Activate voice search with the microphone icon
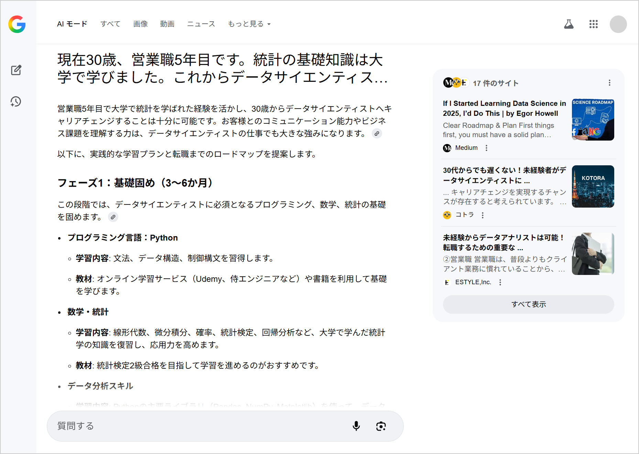 tap(356, 426)
